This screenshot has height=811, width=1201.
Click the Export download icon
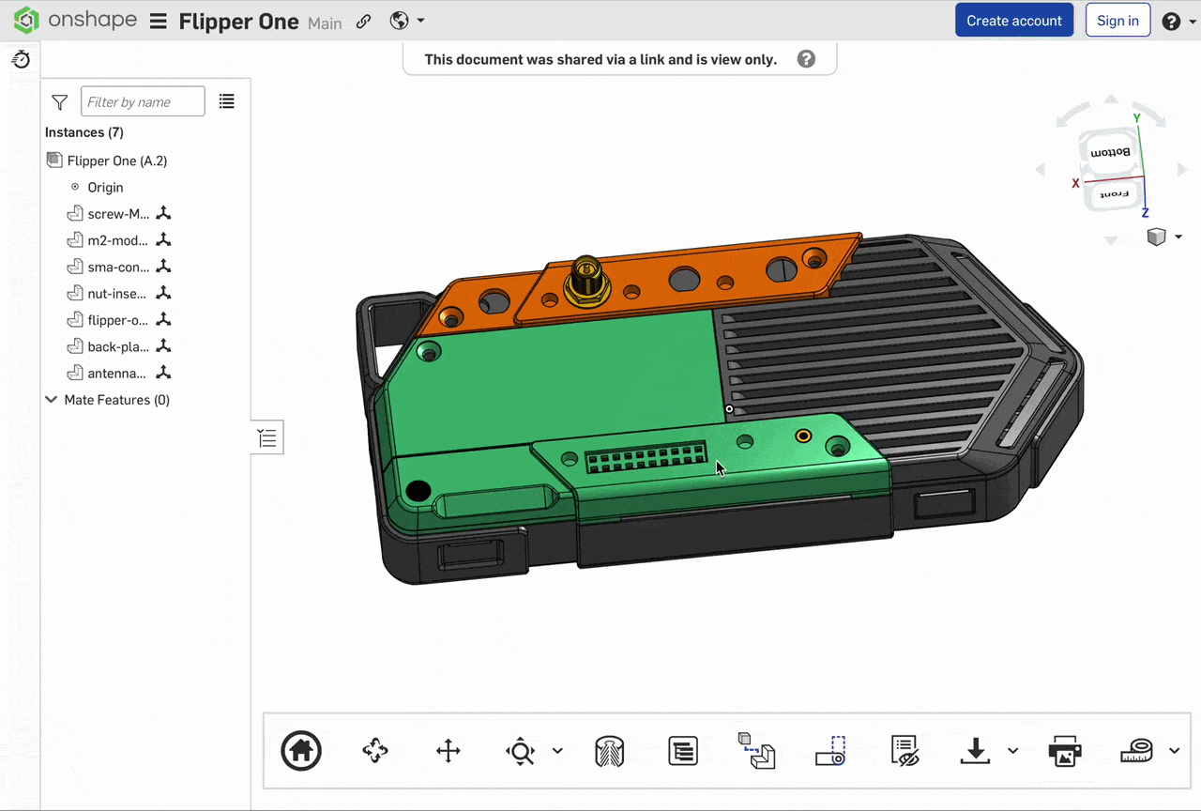(x=976, y=750)
